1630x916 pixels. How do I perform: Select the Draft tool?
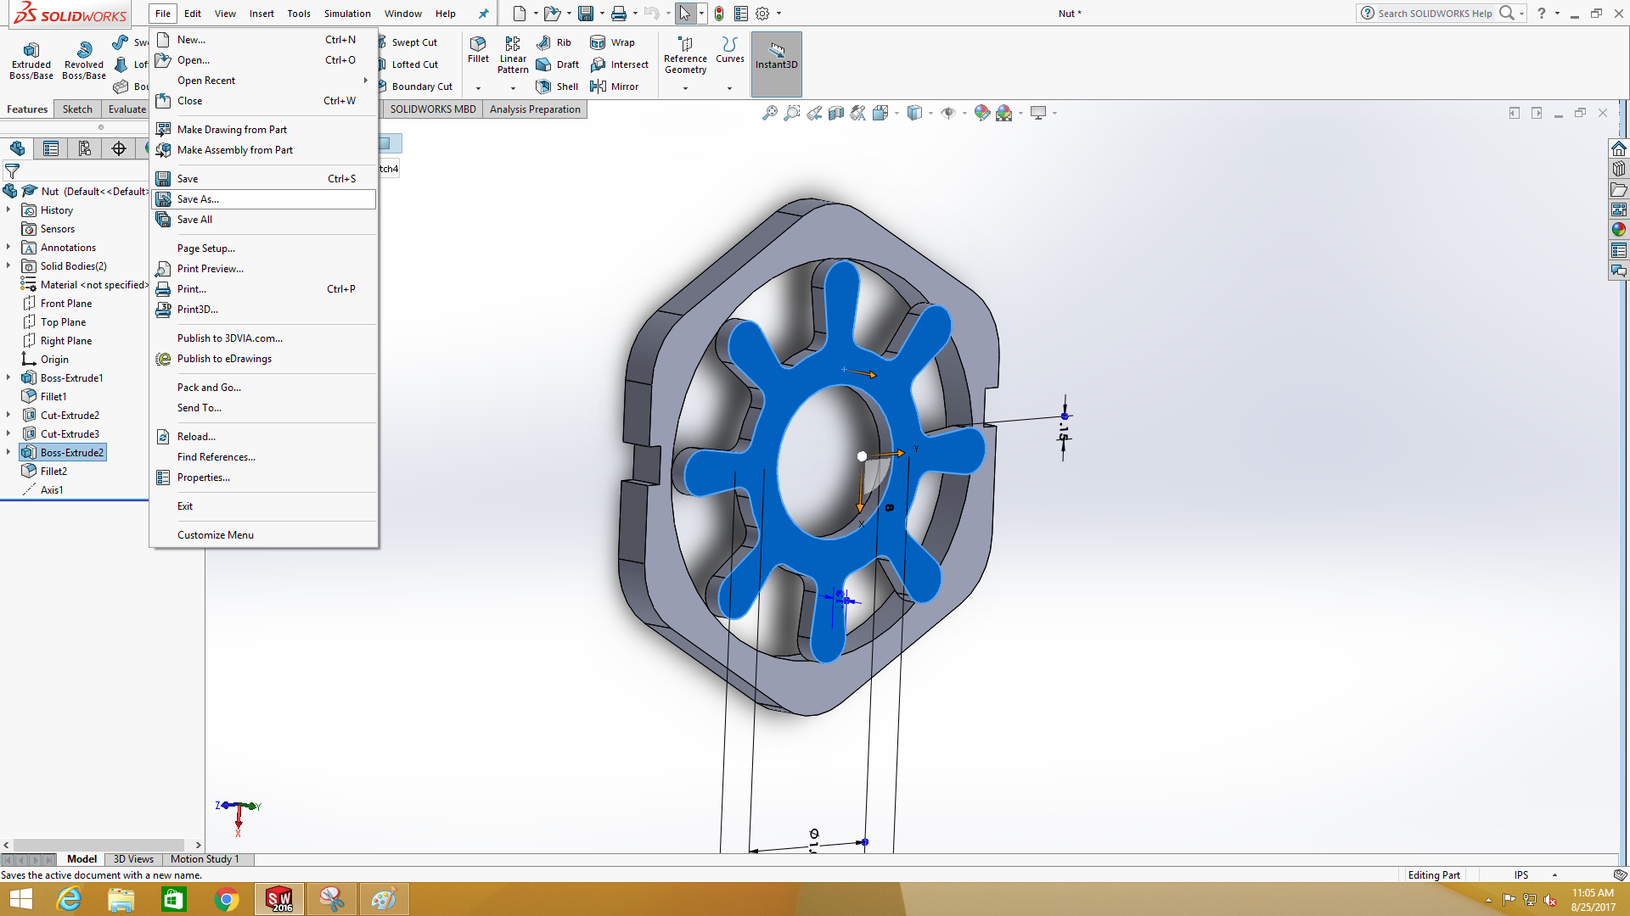(x=558, y=64)
